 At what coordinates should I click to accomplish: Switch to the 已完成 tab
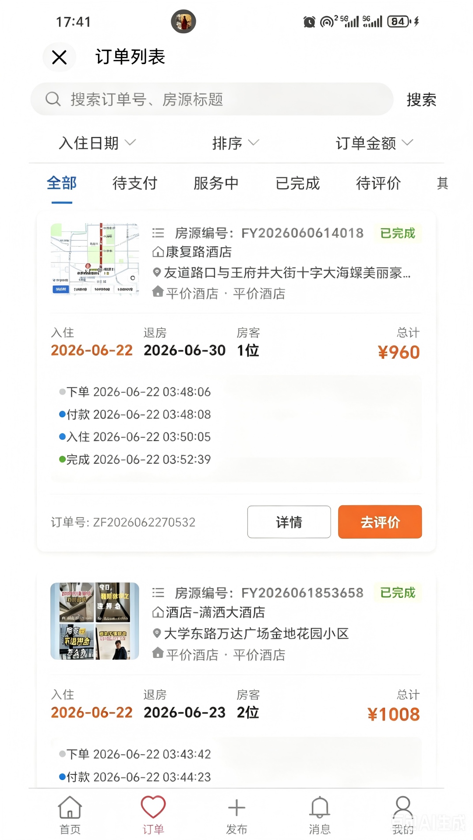(x=298, y=183)
